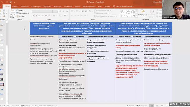This screenshot has height=107, width=190.
Task: Toggle Strikethrough (abc) formatting
Action: pos(46,15)
